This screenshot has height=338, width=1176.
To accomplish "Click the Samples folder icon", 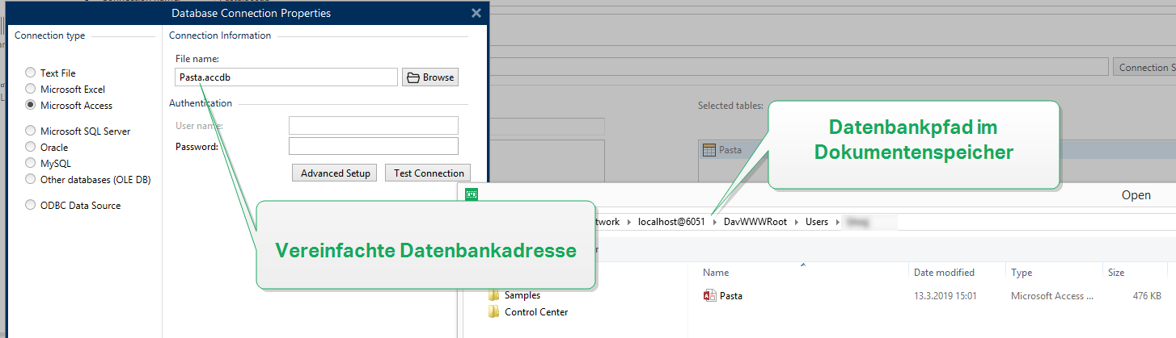I will (494, 295).
